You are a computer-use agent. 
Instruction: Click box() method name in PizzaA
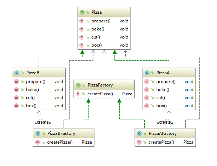click(162, 106)
